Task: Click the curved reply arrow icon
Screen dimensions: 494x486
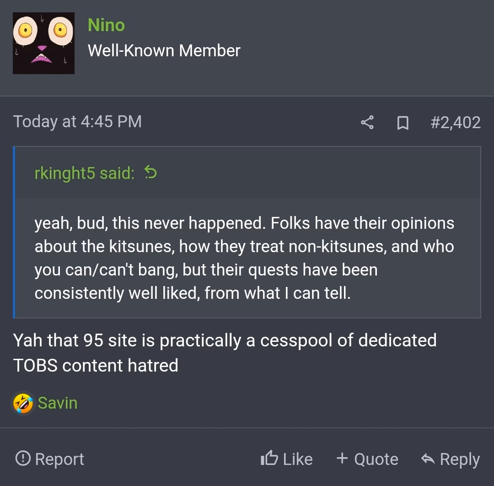Action: [x=428, y=459]
